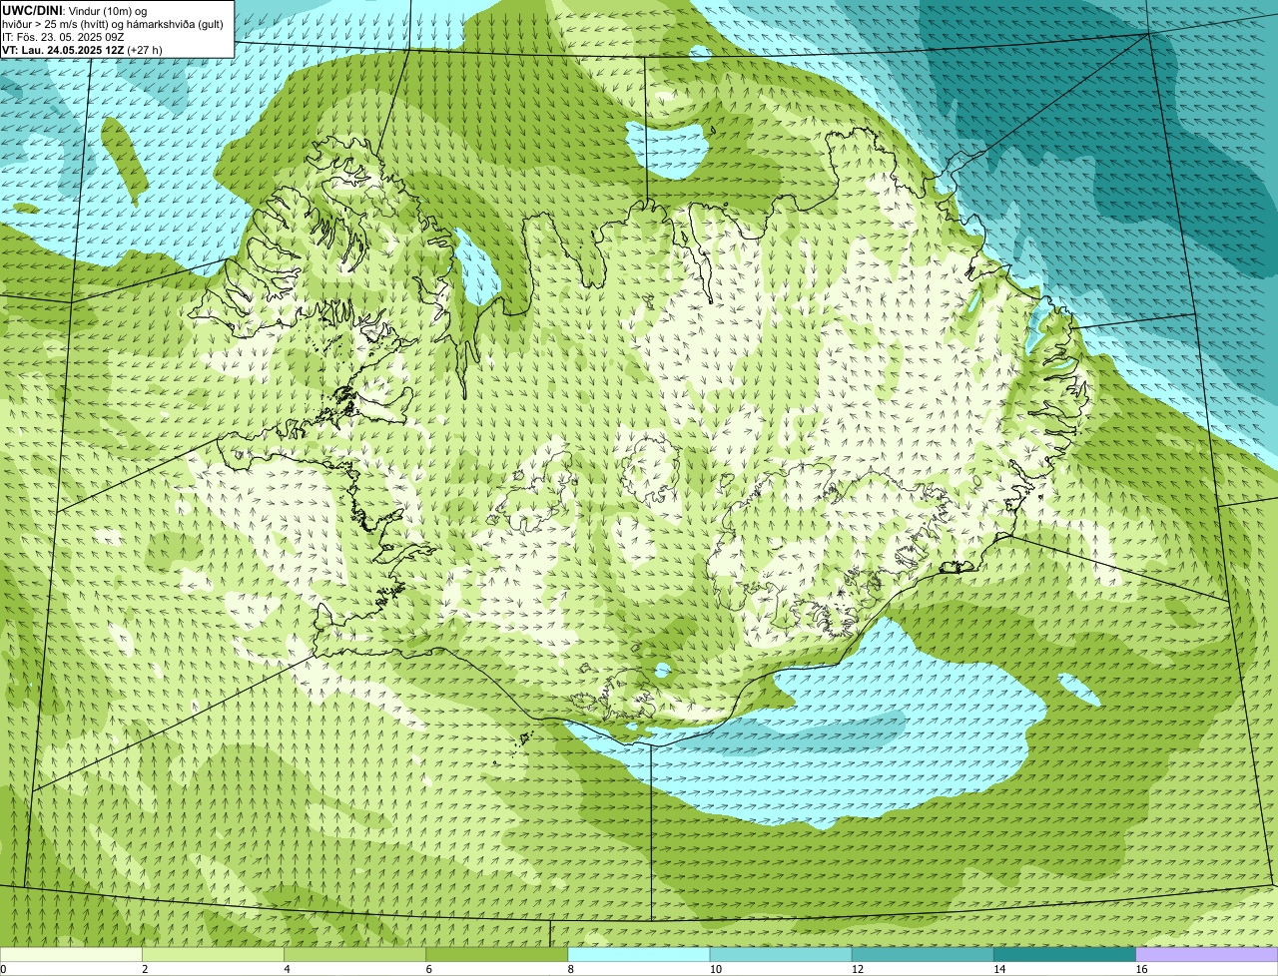Click the 8–10 m/s light cyan legend swatch

(x=639, y=955)
